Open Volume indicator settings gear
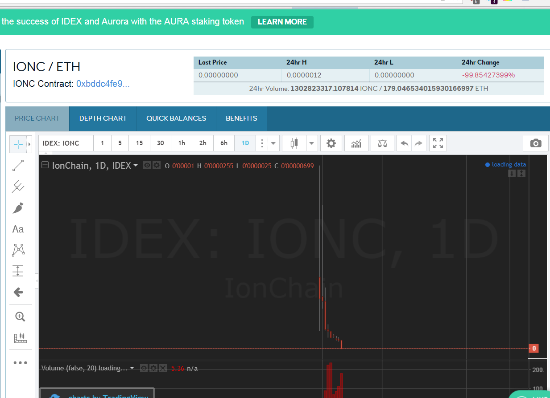 pyautogui.click(x=153, y=368)
